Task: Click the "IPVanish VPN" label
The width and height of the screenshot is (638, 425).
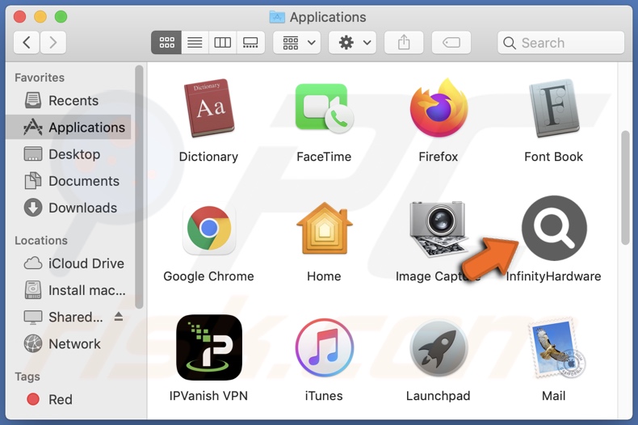Action: click(x=208, y=396)
